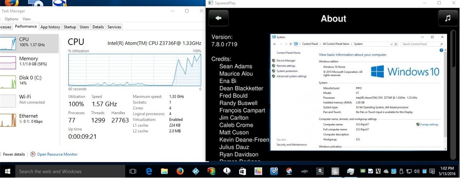Image resolution: width=460 pixels, height=178 pixels.
Task: Click All Control Panel Items breadcrumb
Action: point(336,44)
